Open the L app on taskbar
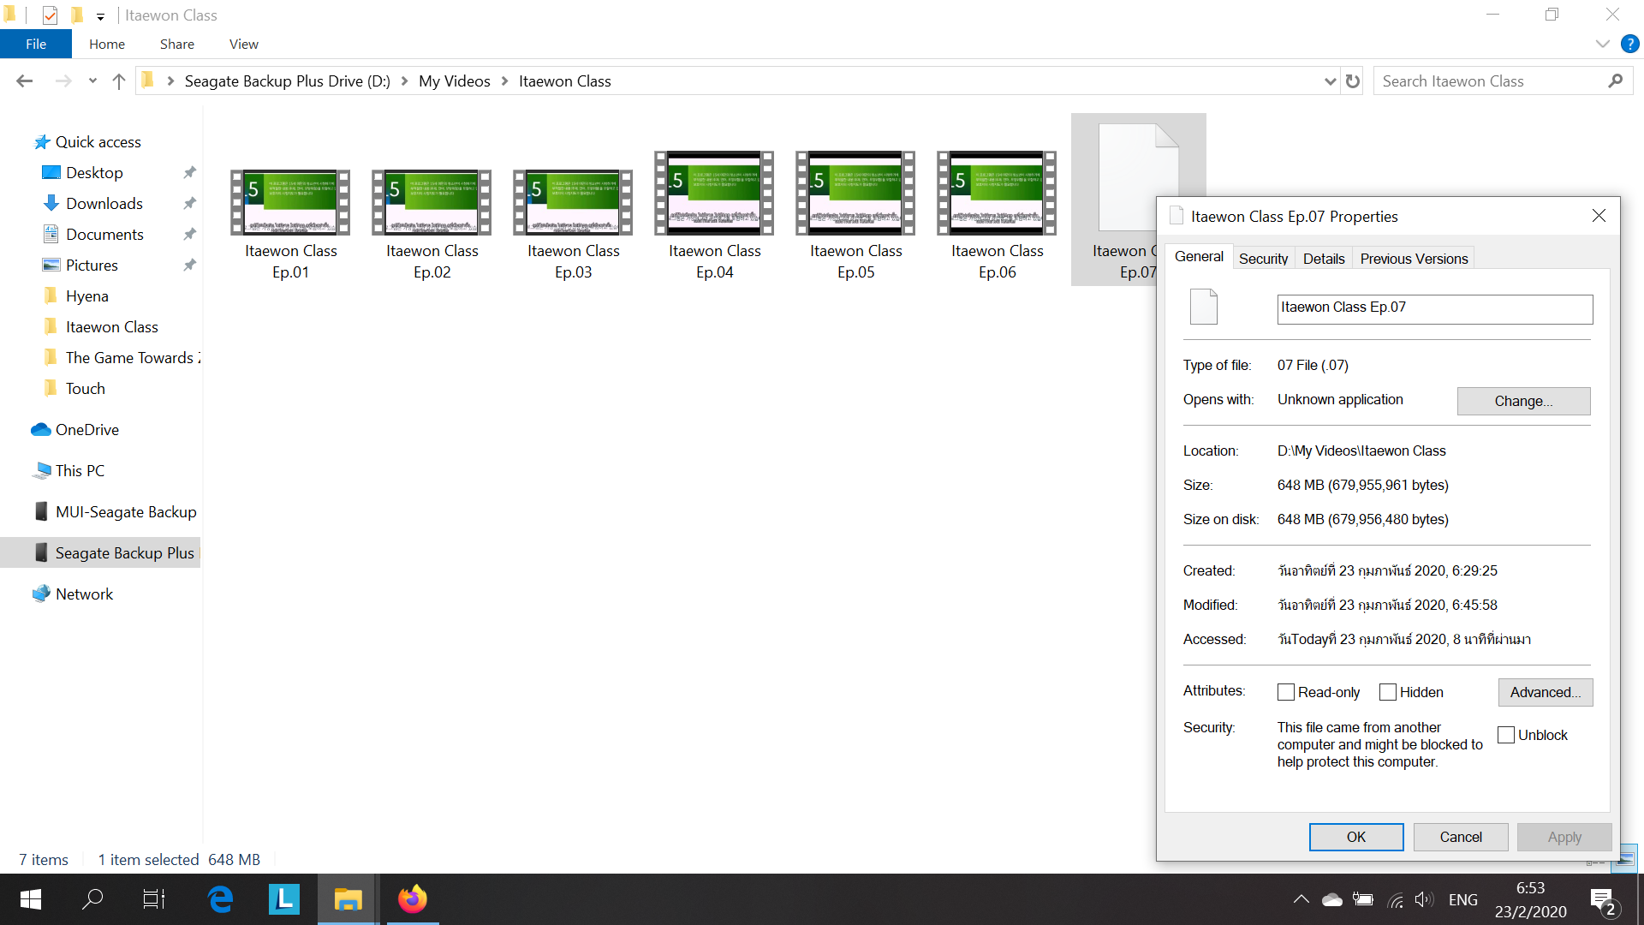1644x925 pixels. pos(284,899)
